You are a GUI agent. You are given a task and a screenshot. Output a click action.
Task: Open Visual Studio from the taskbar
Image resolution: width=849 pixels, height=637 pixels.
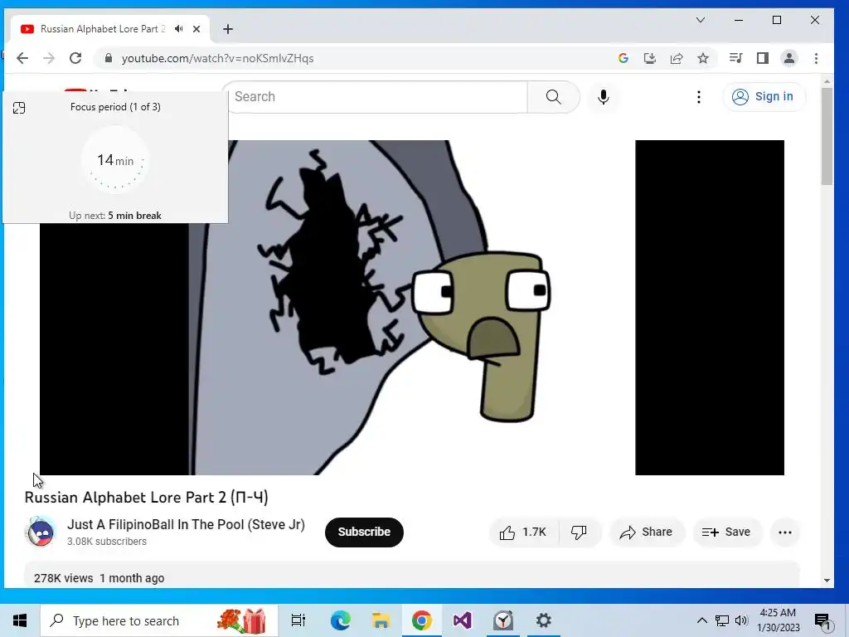(x=462, y=620)
